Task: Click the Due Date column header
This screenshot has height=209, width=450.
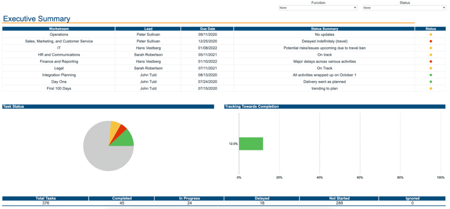Action: tap(207, 28)
